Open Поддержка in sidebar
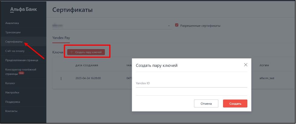 [13, 102]
